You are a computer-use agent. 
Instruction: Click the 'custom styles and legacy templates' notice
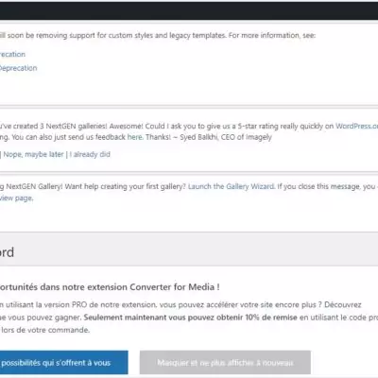pyautogui.click(x=158, y=35)
